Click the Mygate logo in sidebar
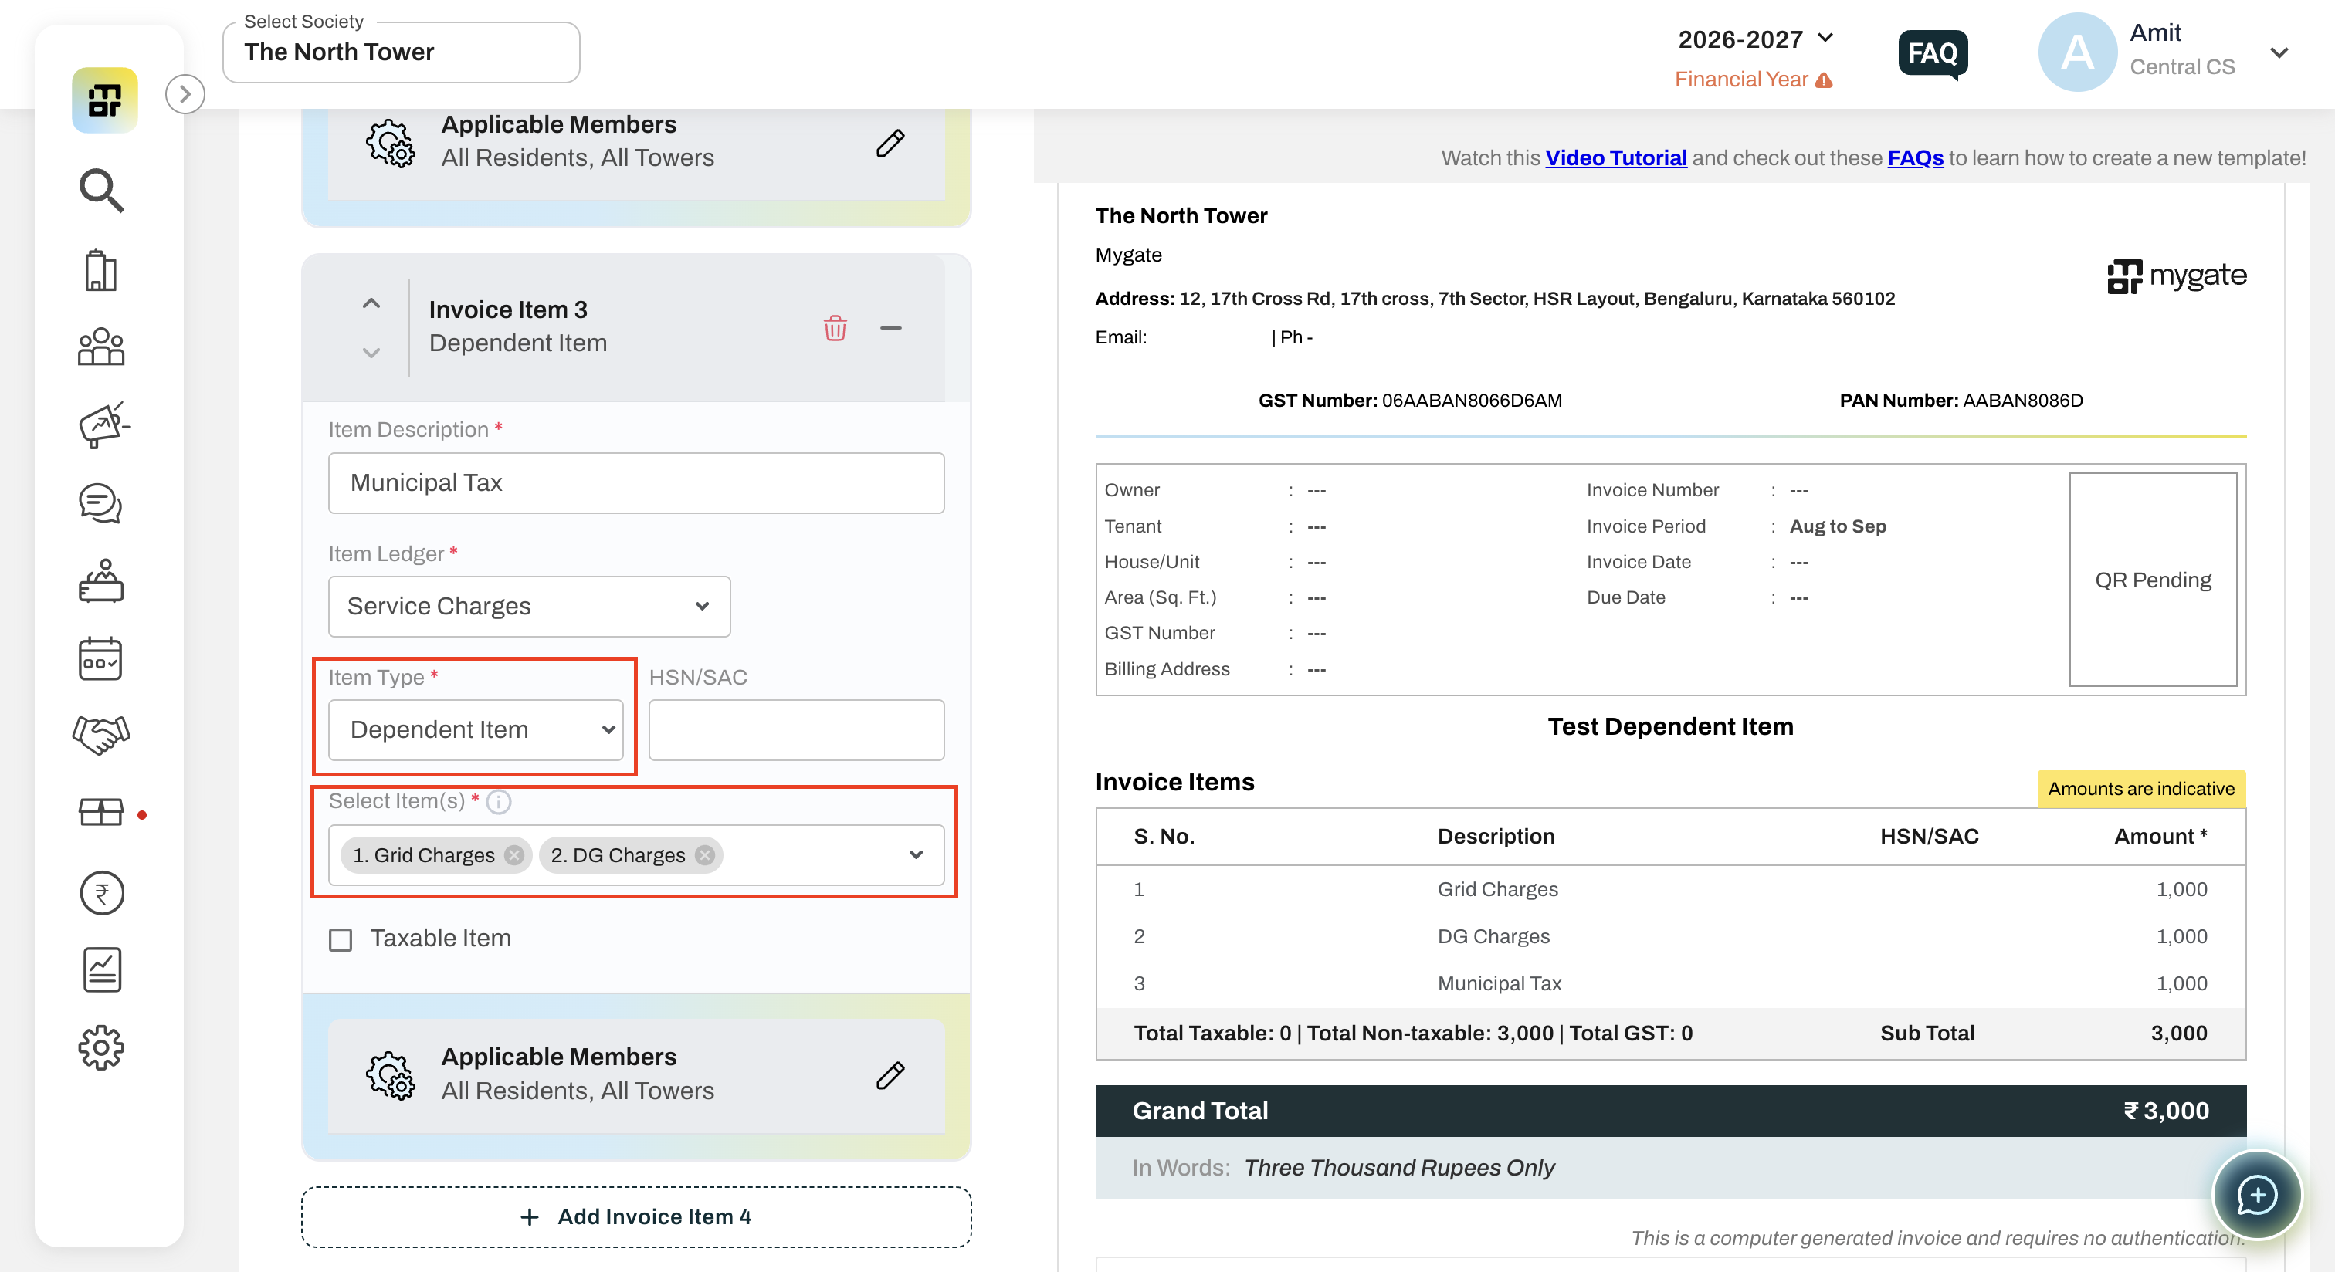Viewport: 2335px width, 1272px height. [x=104, y=100]
